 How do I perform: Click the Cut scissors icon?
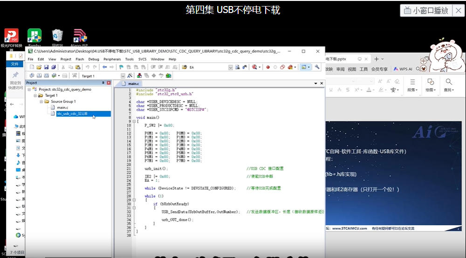[x=63, y=67]
